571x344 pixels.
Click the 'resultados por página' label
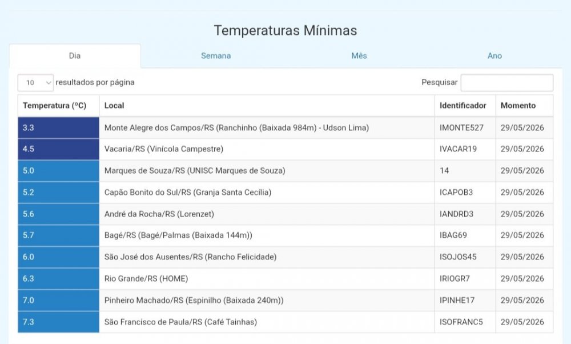(x=95, y=82)
